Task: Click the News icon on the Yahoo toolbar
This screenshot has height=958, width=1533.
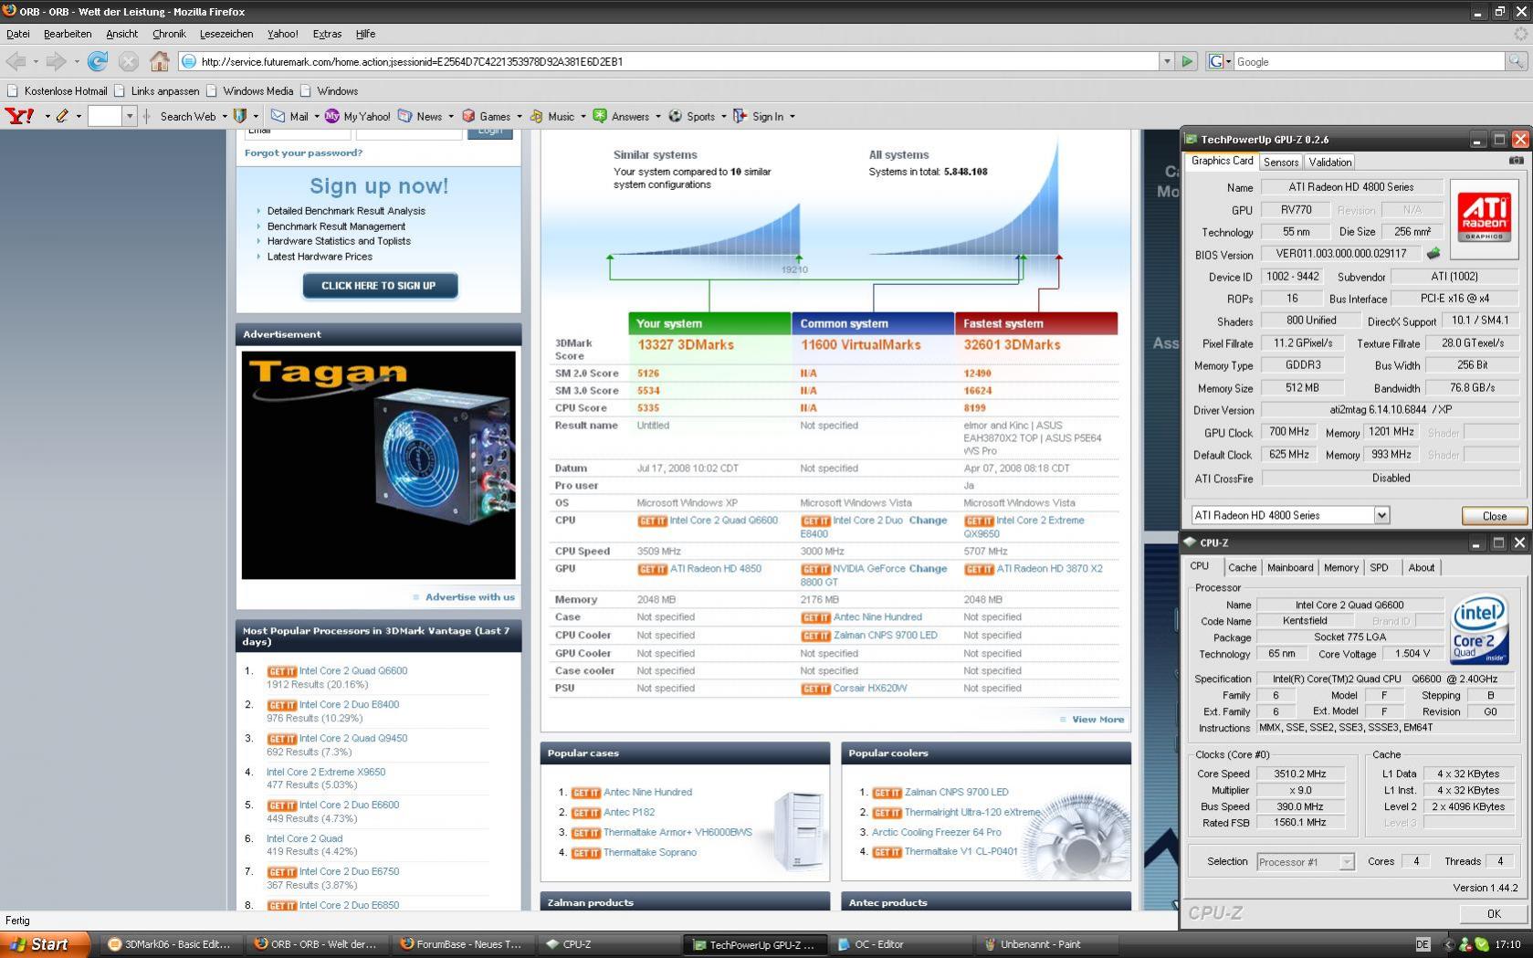Action: click(404, 116)
